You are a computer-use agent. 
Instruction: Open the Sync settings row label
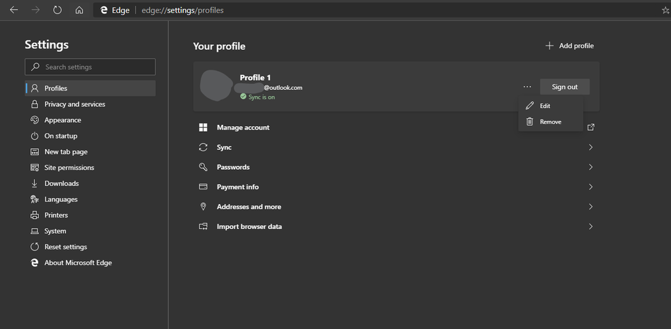[x=224, y=147]
